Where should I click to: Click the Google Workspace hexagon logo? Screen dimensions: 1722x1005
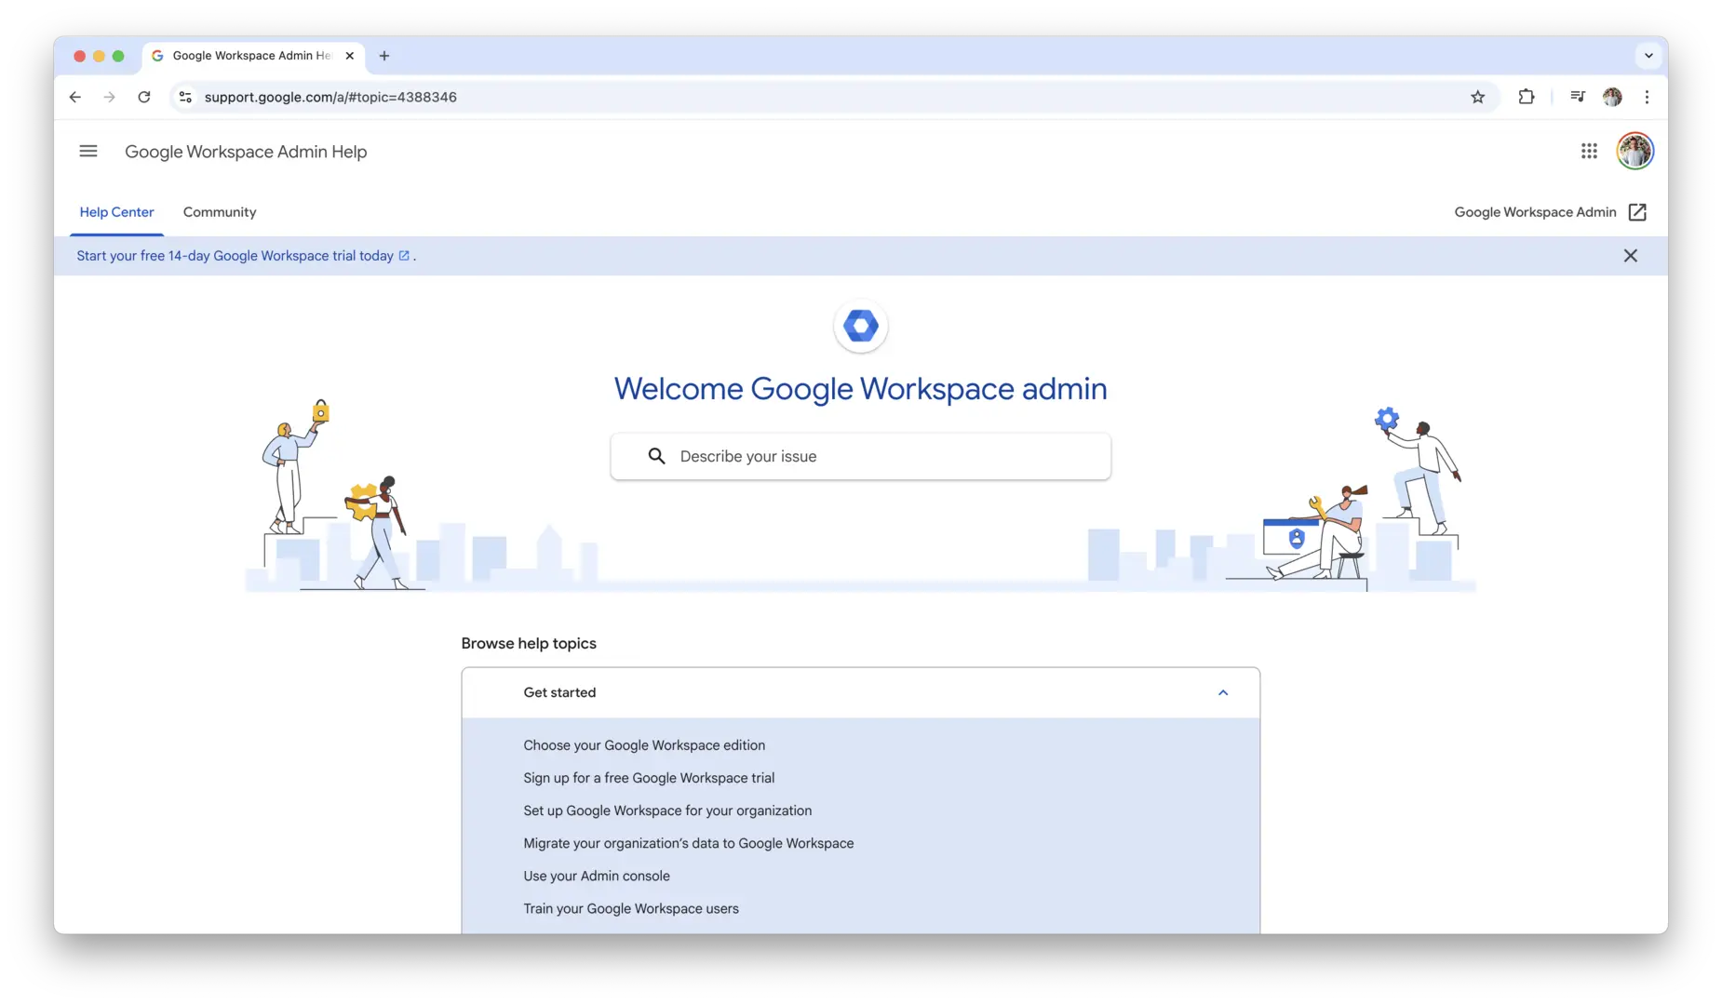click(860, 326)
